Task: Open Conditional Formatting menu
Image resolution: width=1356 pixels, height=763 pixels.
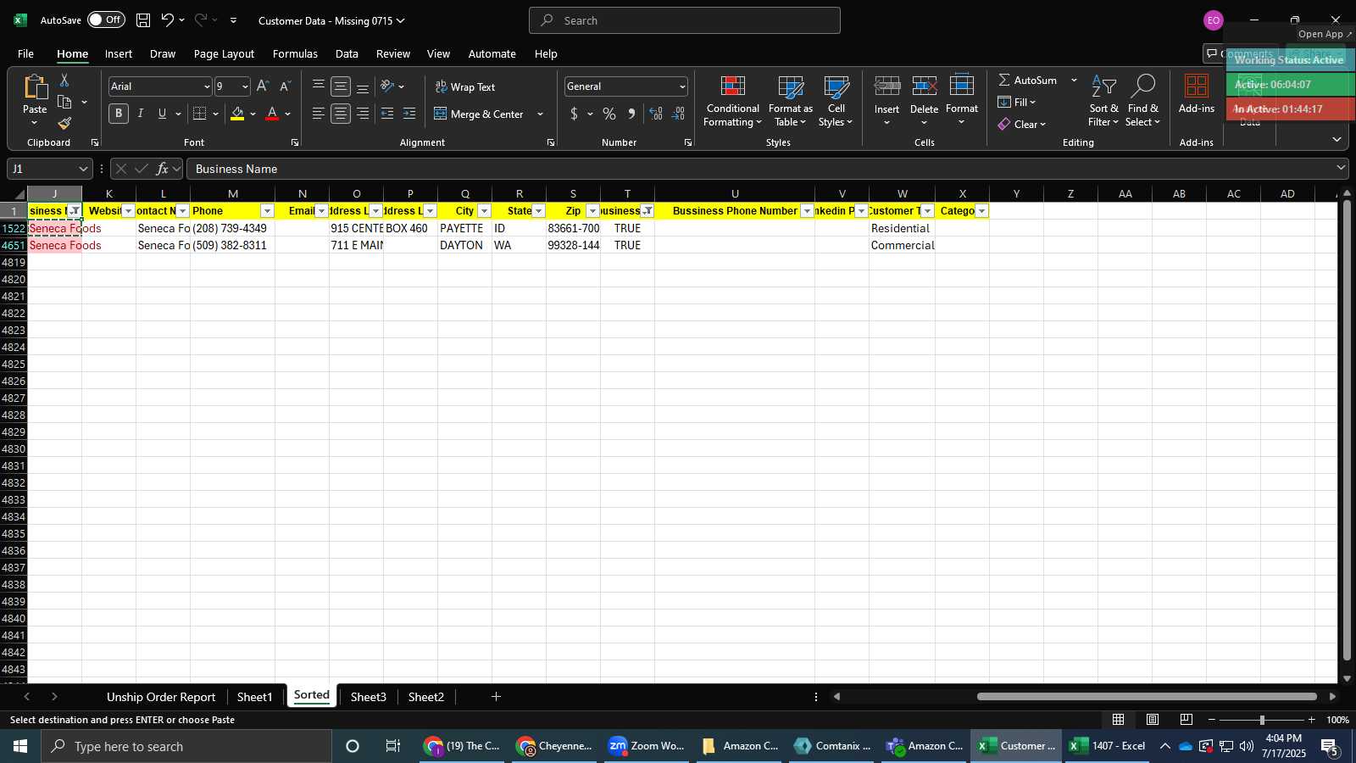Action: click(x=733, y=102)
